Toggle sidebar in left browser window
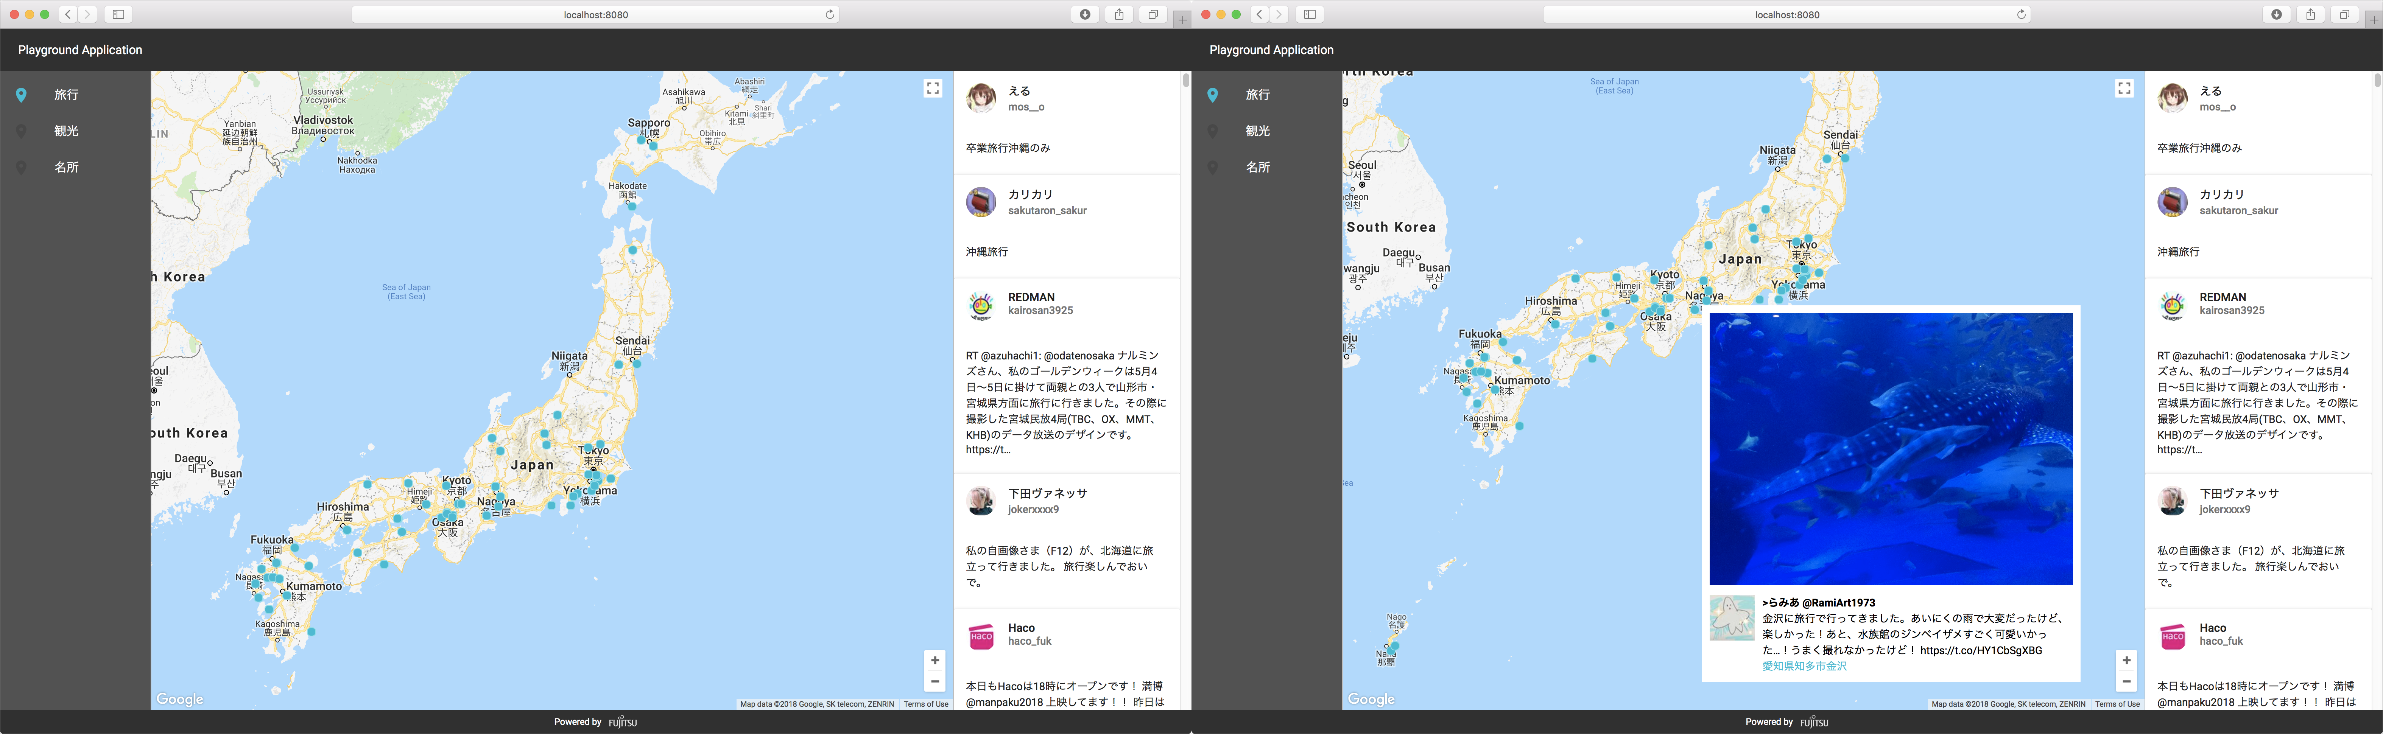This screenshot has width=2383, height=734. pos(118,14)
